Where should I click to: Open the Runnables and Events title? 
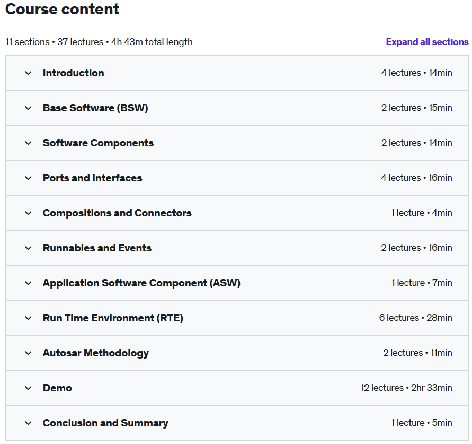(x=97, y=248)
